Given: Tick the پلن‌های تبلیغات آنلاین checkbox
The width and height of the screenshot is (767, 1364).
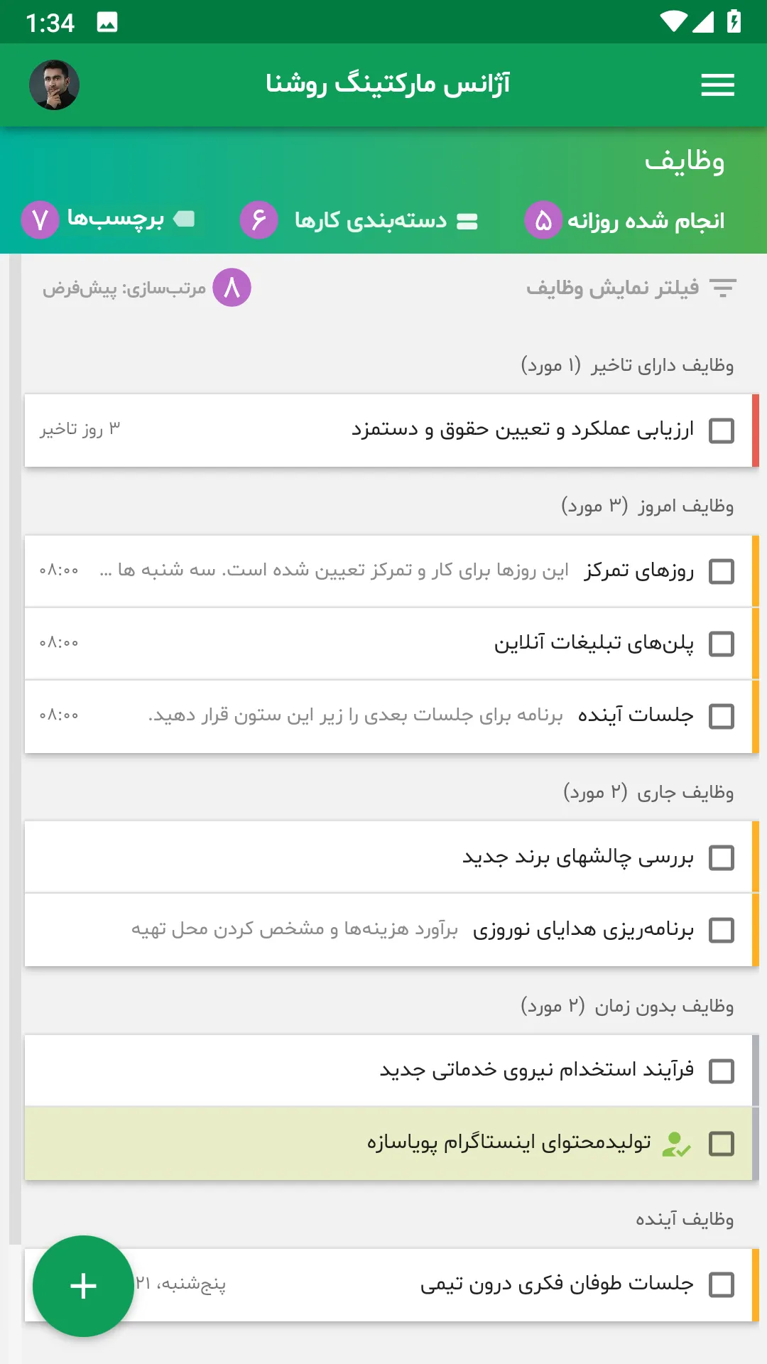Looking at the screenshot, I should pos(722,644).
